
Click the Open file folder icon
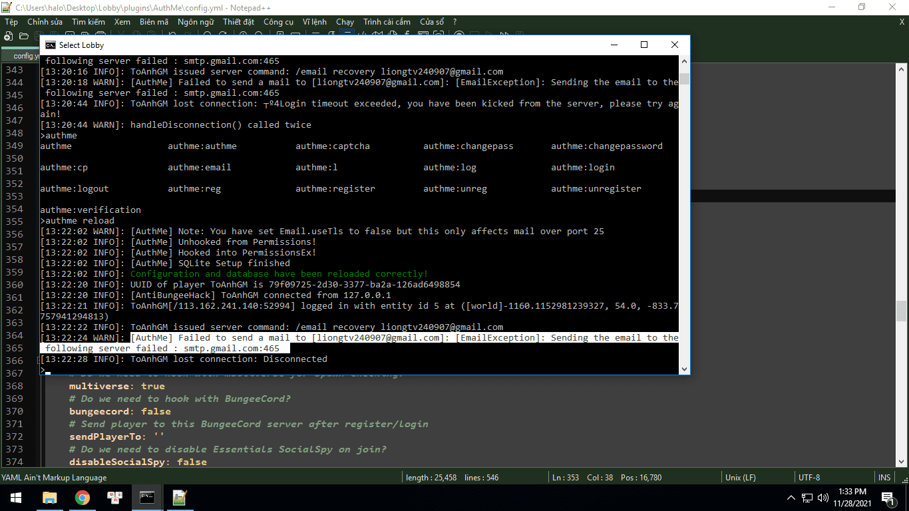pos(24,36)
